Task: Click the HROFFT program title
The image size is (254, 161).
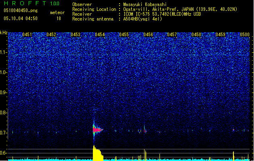Action: pos(25,3)
